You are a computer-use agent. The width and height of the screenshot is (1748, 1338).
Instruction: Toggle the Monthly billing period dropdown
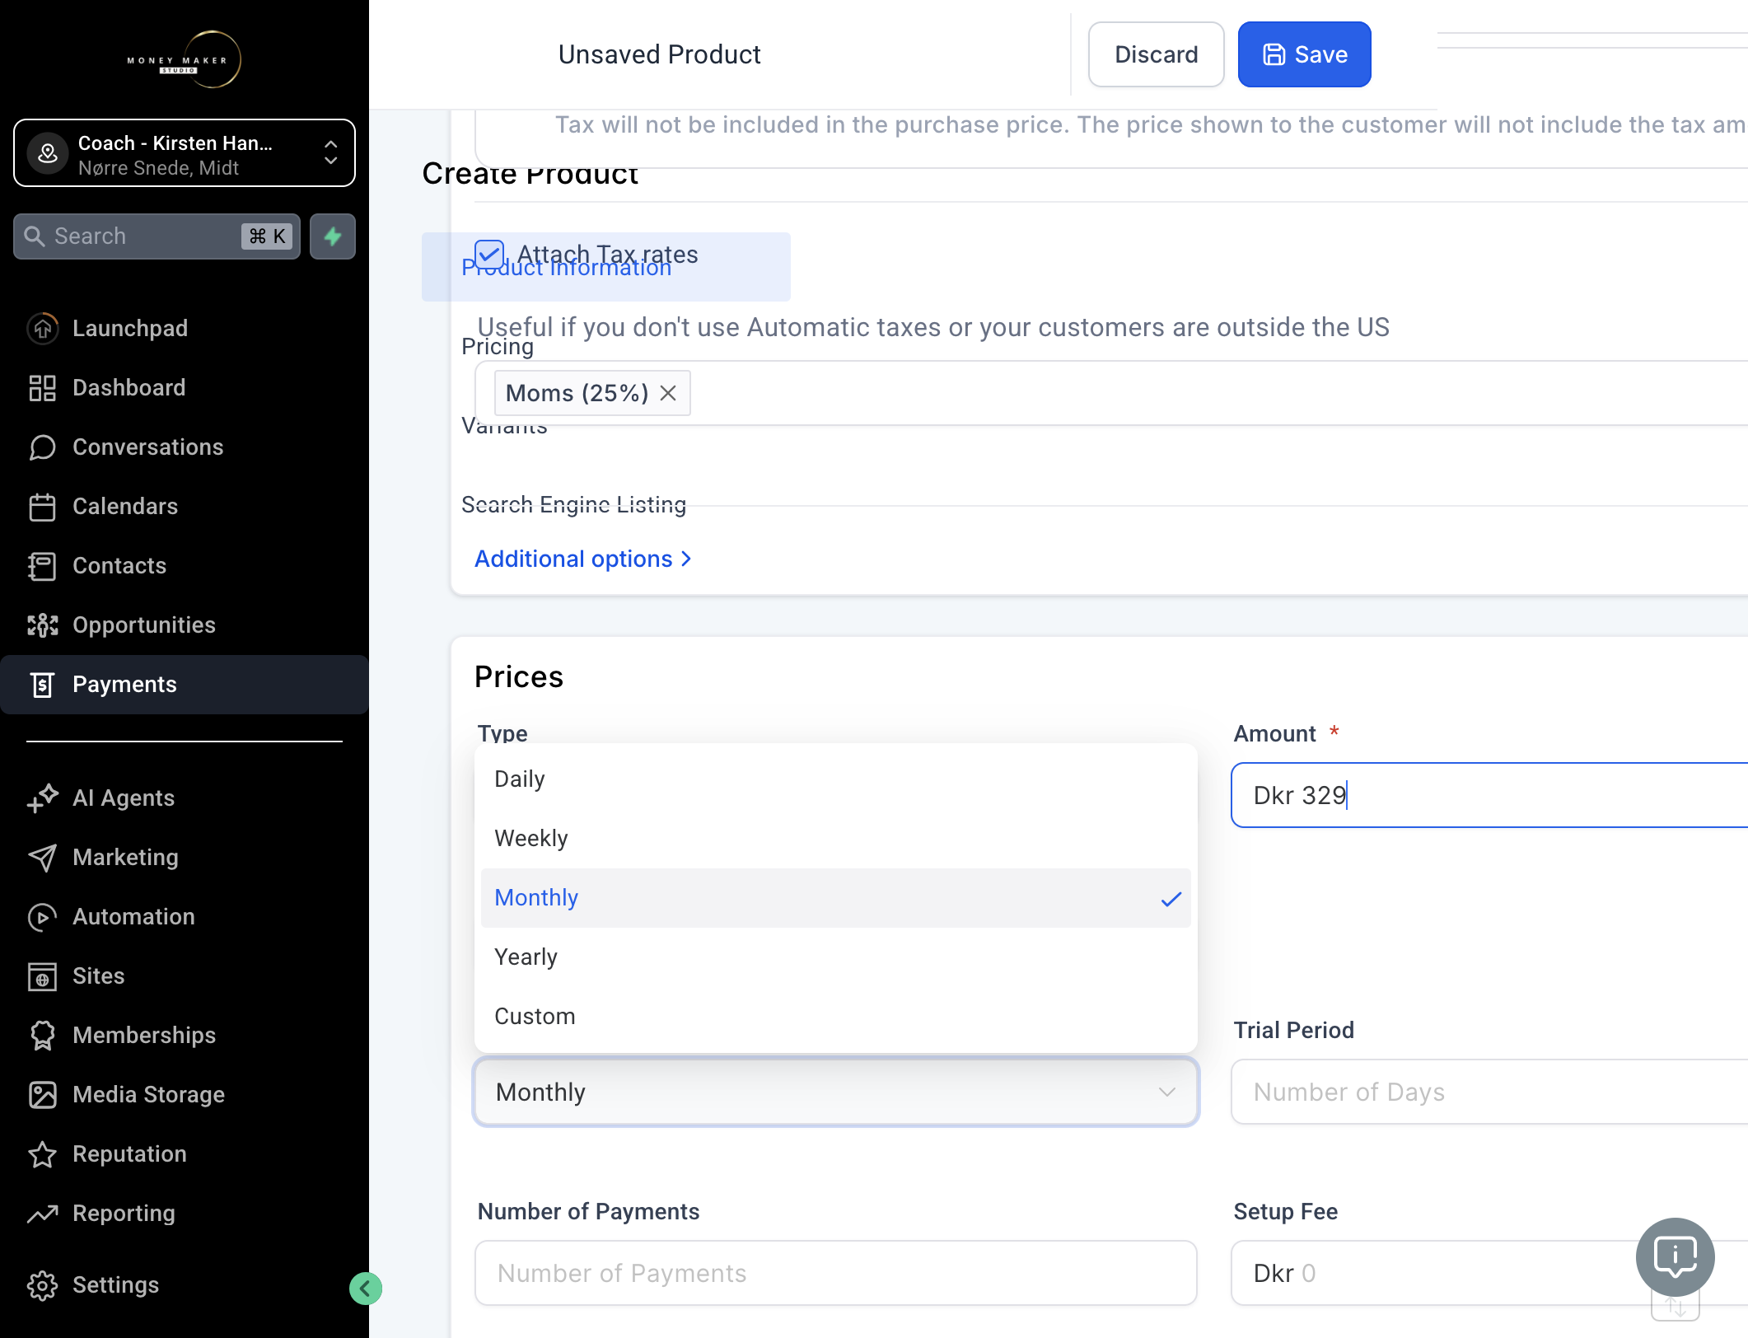pos(836,1092)
